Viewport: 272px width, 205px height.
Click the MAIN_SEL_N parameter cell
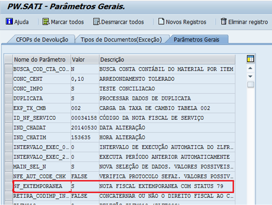pyautogui.click(x=42, y=167)
